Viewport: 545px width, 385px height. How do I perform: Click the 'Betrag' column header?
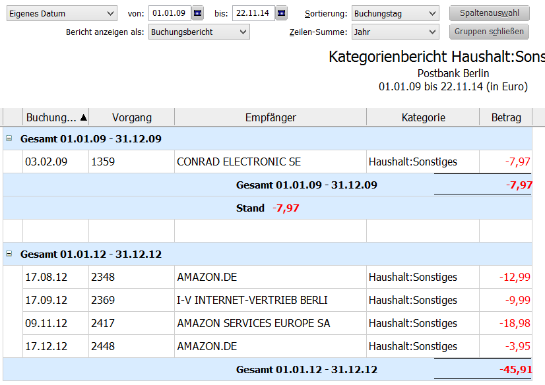[x=505, y=118]
